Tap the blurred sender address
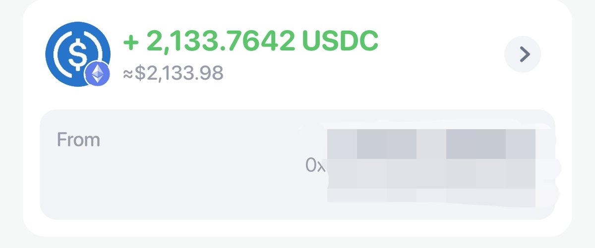 [x=430, y=167]
